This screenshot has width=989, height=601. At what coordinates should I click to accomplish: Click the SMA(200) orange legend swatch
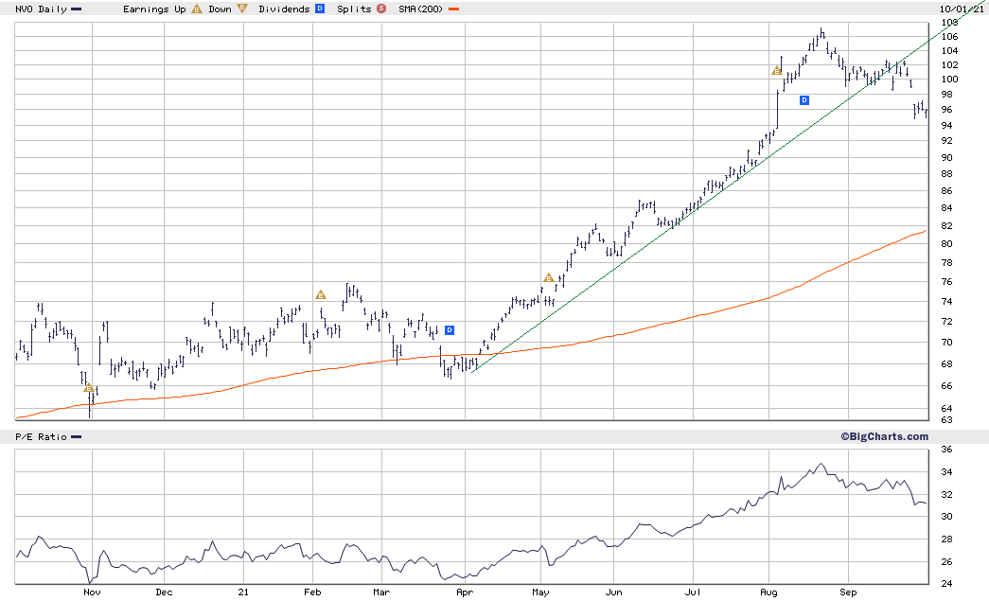point(453,9)
